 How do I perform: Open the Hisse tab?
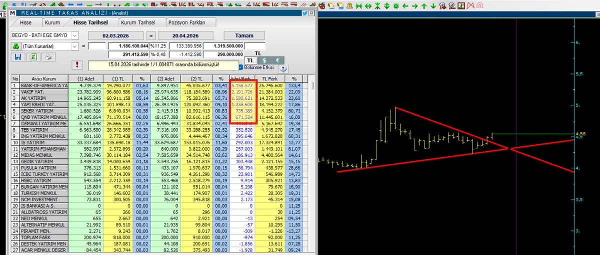coord(26,22)
